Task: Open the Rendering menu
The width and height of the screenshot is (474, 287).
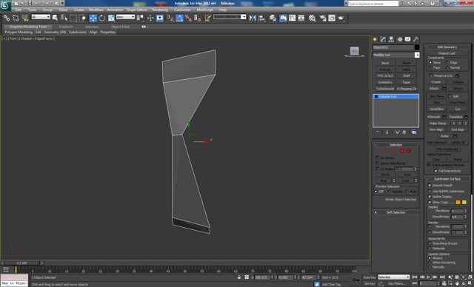Action: coord(160,10)
